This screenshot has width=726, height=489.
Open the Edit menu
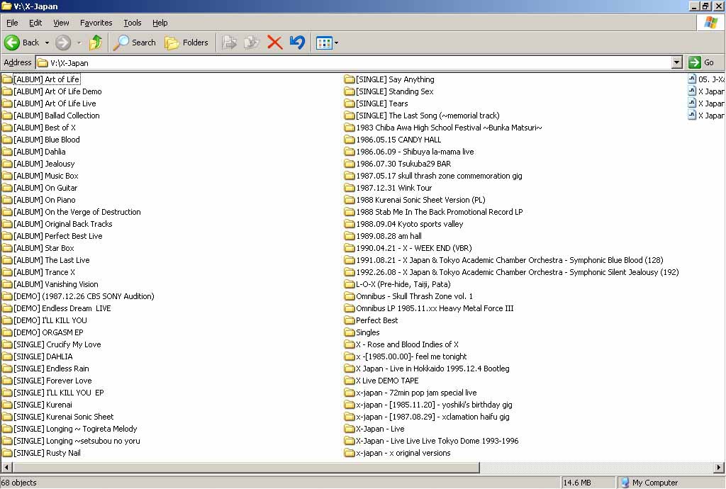[35, 23]
